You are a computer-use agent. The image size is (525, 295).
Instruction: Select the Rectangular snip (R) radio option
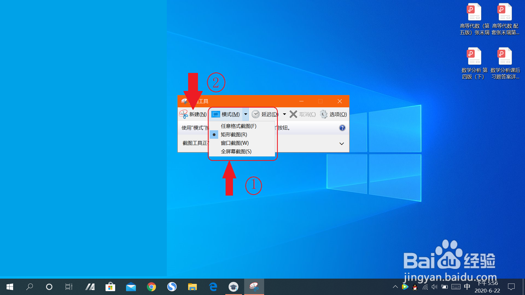234,135
